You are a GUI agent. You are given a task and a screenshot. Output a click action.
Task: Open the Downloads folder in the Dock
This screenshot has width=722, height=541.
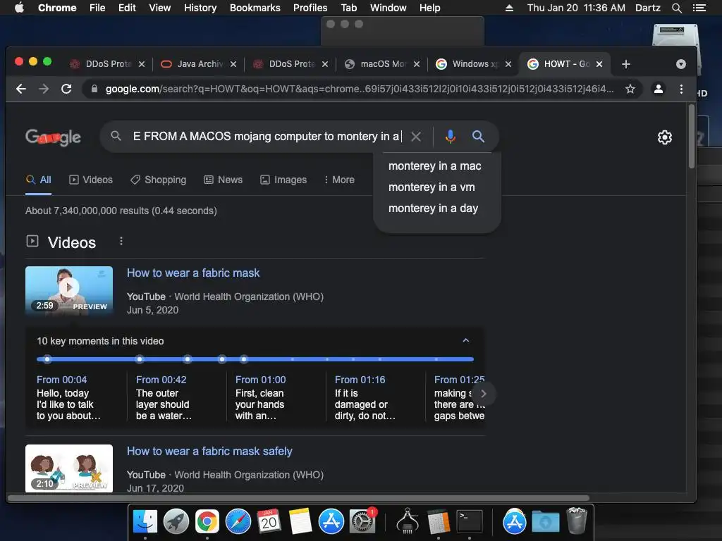[546, 522]
